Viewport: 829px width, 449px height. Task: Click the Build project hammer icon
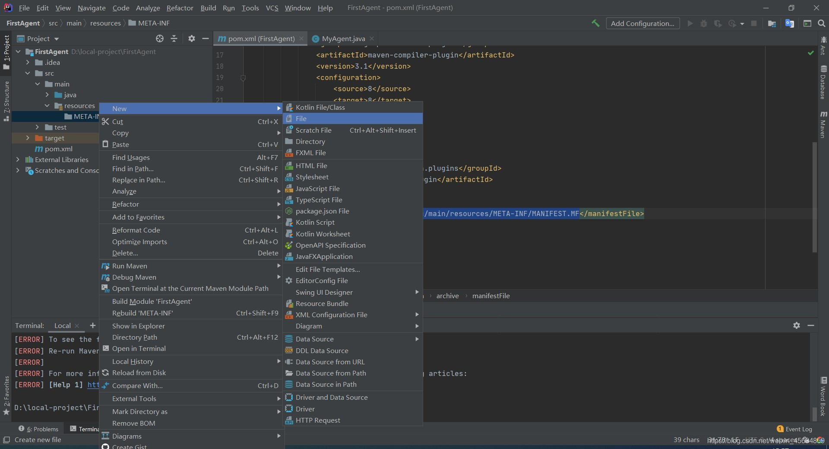[595, 23]
